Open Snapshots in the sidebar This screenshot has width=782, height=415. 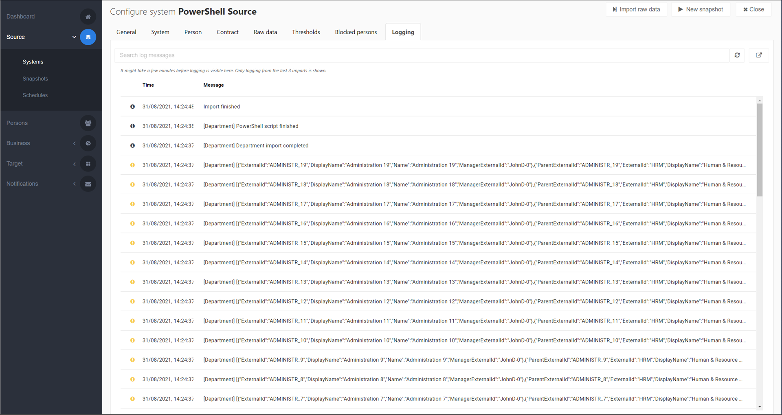click(x=35, y=79)
